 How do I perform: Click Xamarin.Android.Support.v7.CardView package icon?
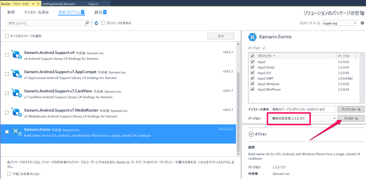[17, 93]
